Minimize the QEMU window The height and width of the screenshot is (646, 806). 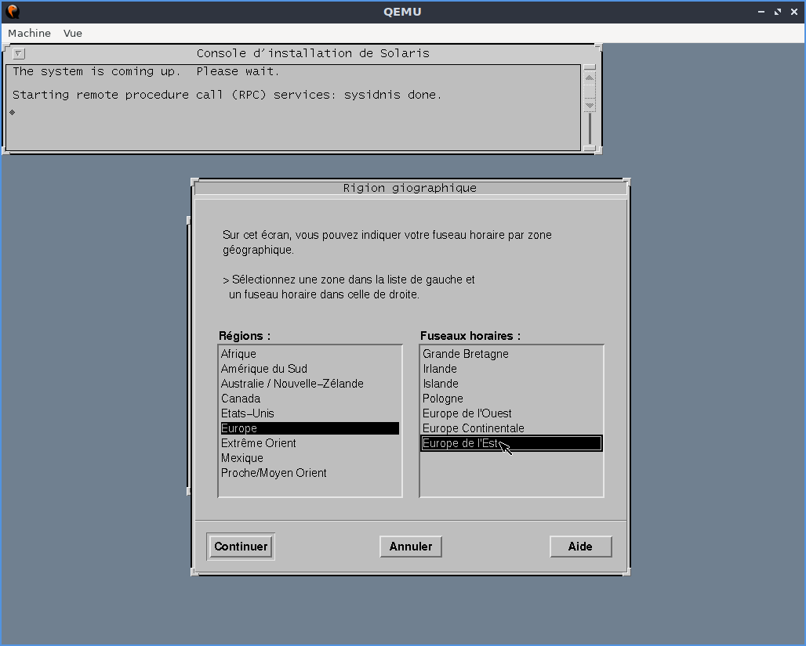(x=761, y=12)
